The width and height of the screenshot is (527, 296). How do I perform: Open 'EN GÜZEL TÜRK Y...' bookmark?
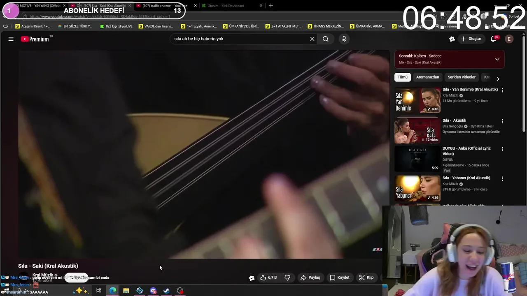pyautogui.click(x=75, y=26)
